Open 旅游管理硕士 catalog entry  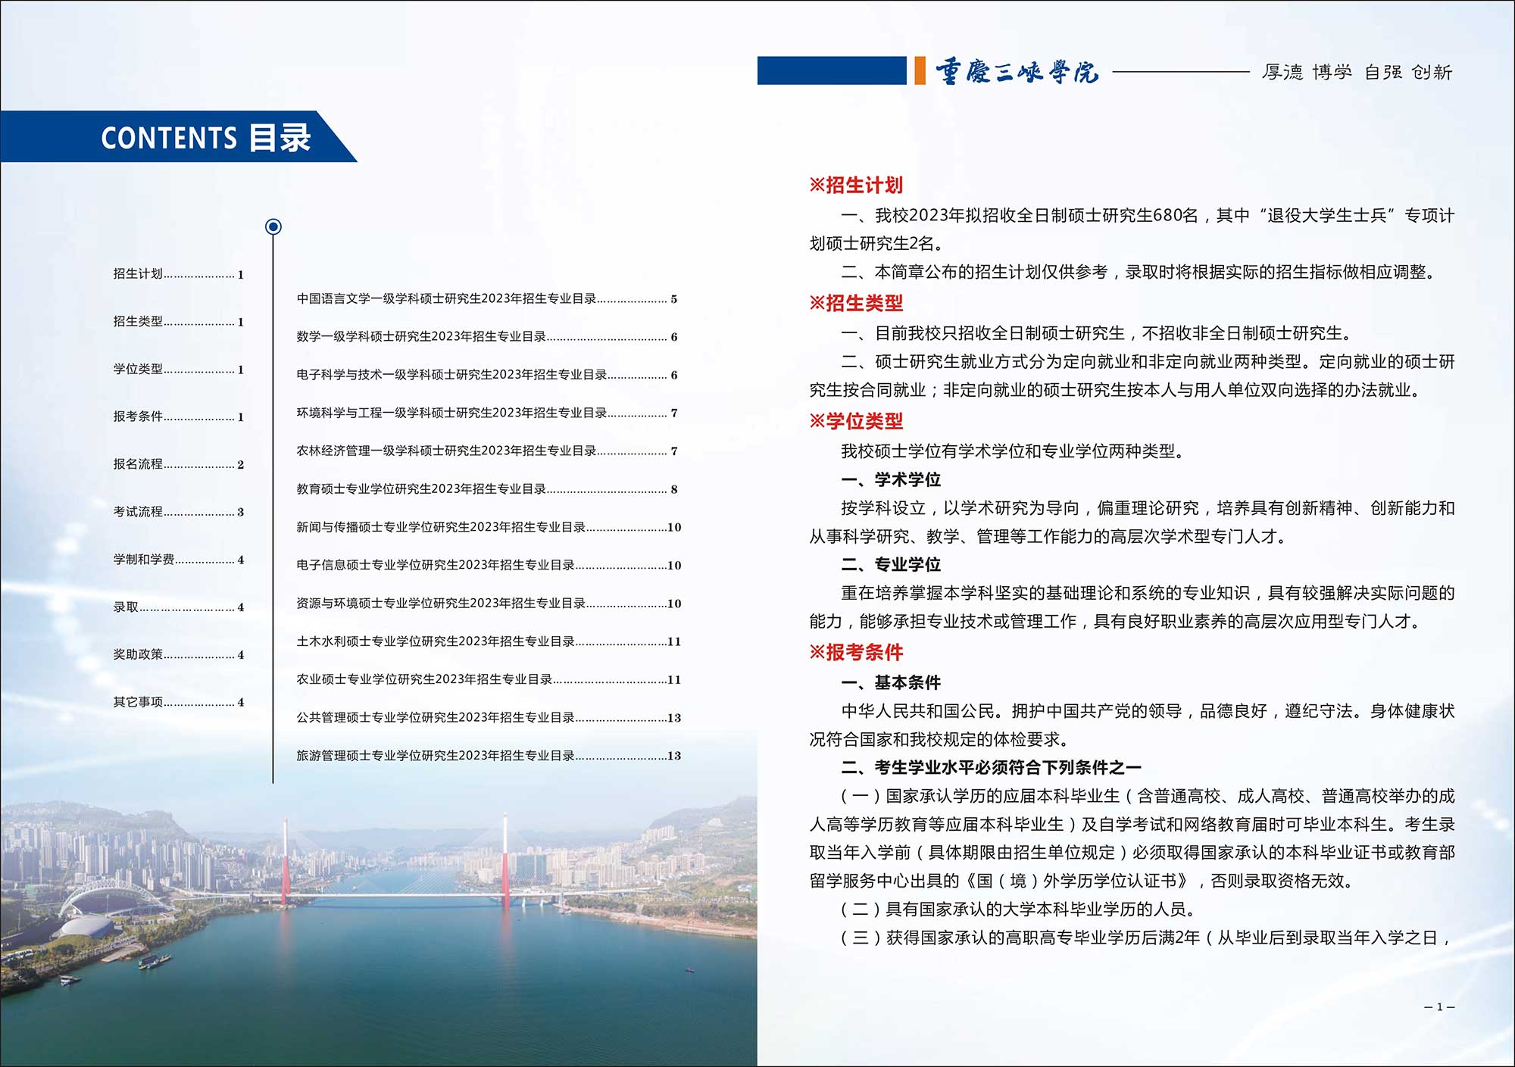(x=489, y=756)
